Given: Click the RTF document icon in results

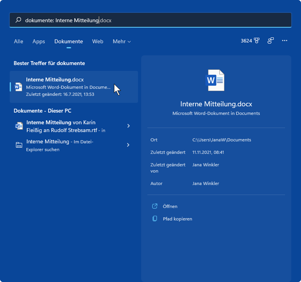Looking at the screenshot, I should tap(19, 126).
